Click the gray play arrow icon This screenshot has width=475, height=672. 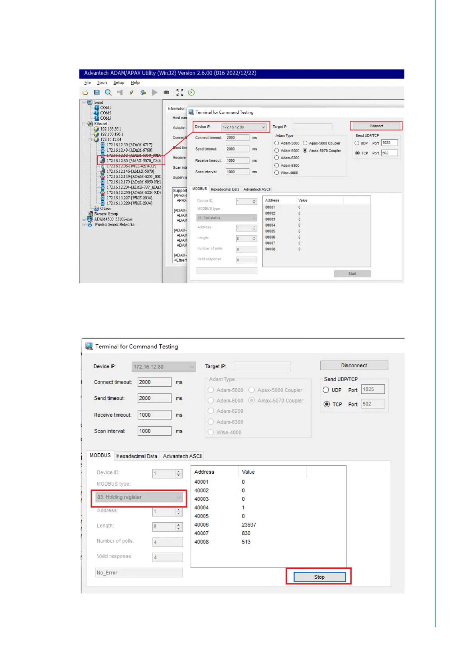click(154, 93)
